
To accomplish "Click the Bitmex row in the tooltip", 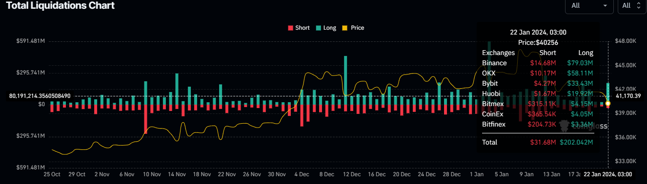I will coord(538,104).
